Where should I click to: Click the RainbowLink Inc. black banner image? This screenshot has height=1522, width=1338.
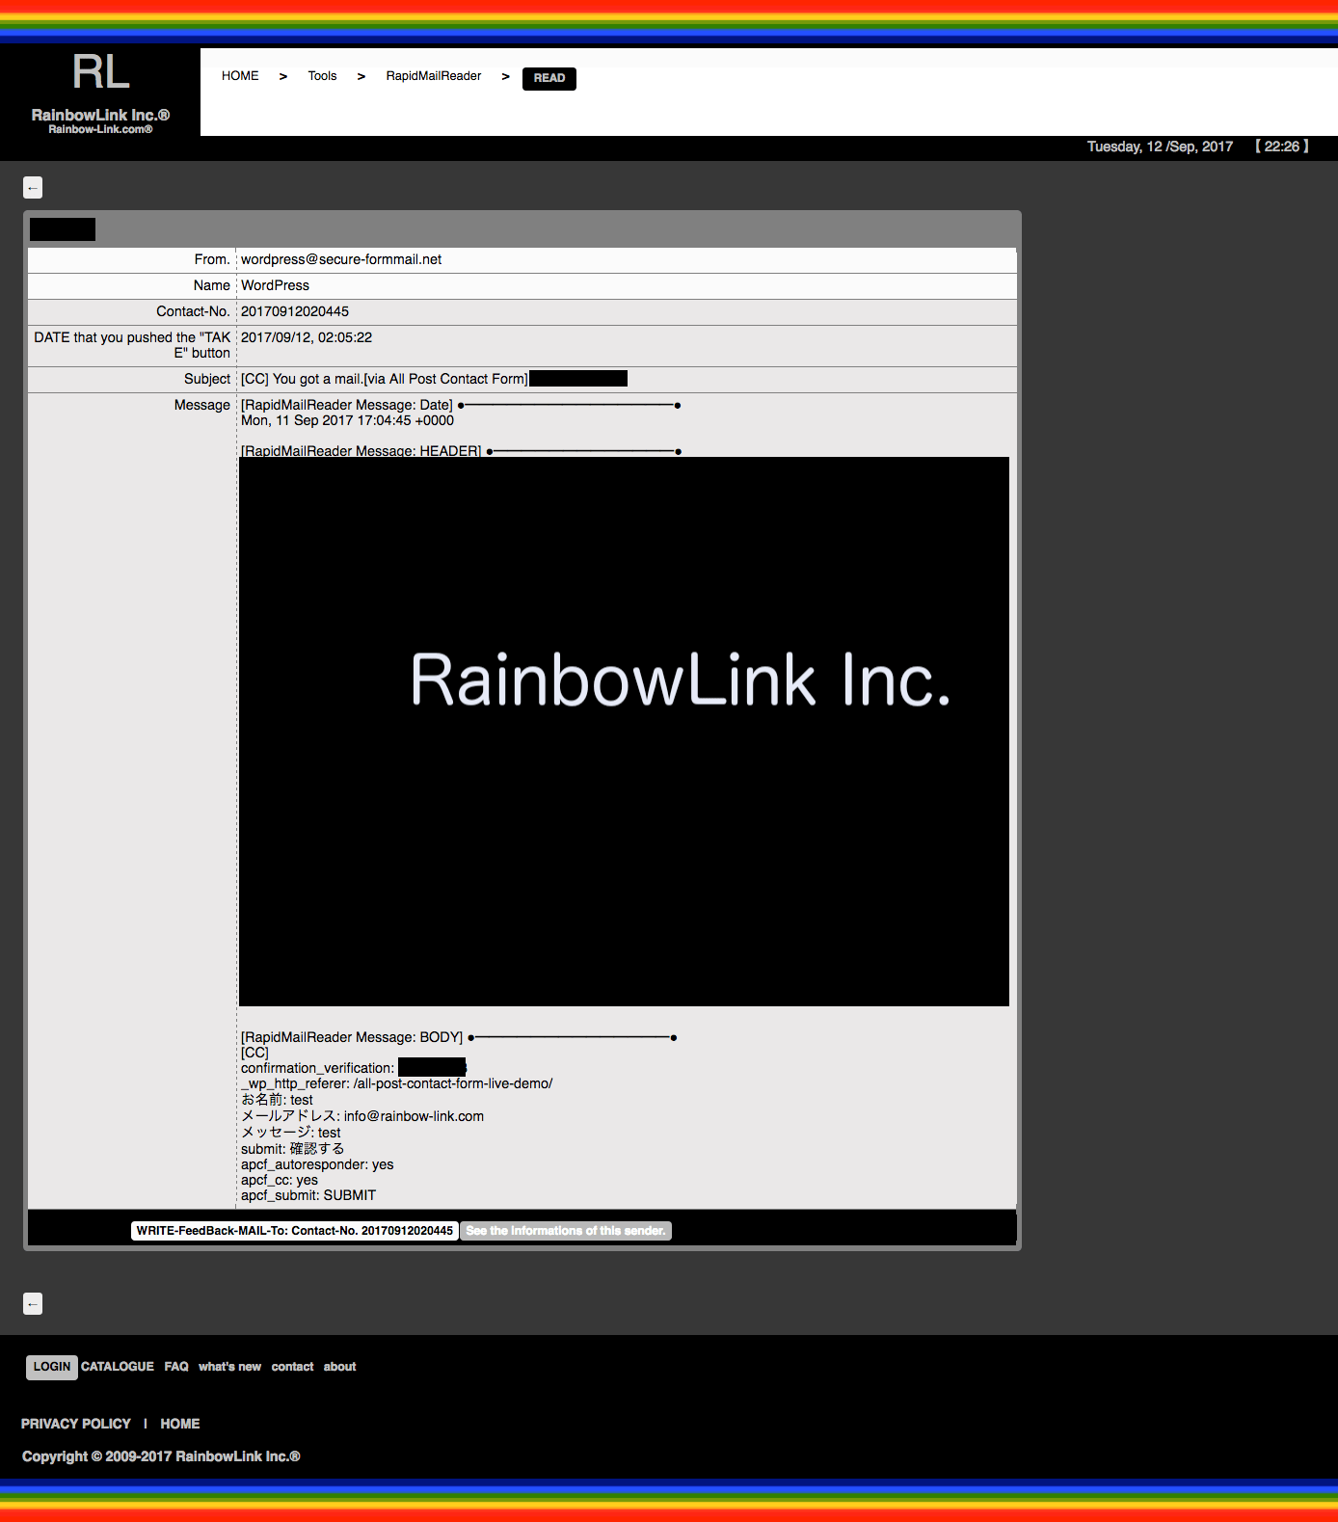pos(624,732)
